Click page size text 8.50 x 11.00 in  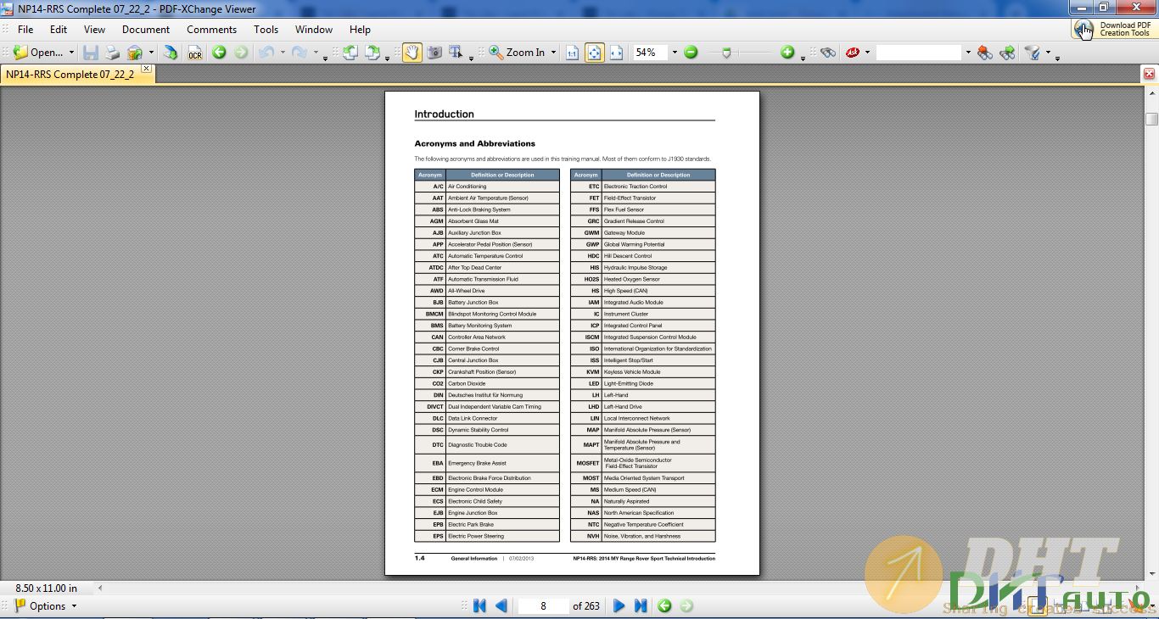pos(47,588)
